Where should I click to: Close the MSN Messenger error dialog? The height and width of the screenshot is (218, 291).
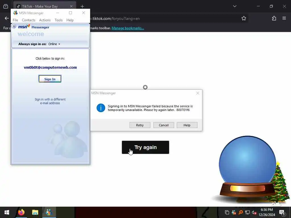198,93
